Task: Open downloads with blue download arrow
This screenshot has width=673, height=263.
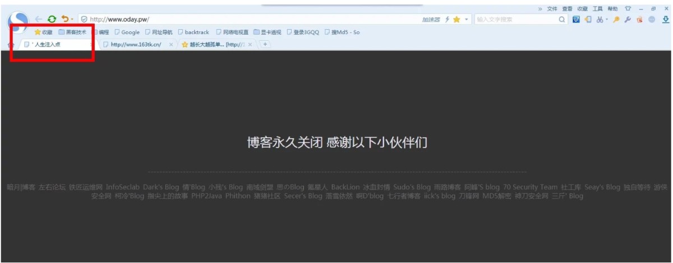Action: coord(666,19)
